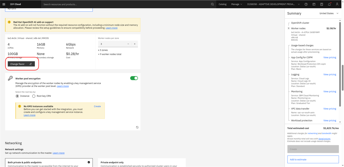Click the $1,825.76/mo total estimated cost
This screenshot has width=344, height=167.
coord(331,128)
